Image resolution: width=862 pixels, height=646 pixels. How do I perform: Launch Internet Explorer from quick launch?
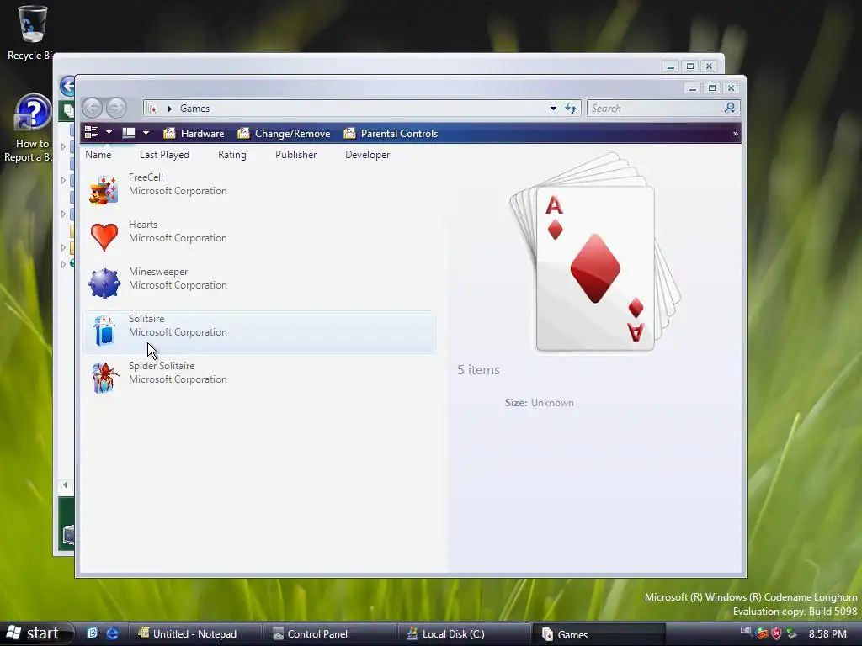112,633
